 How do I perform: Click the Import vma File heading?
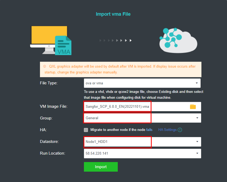[x=113, y=14]
